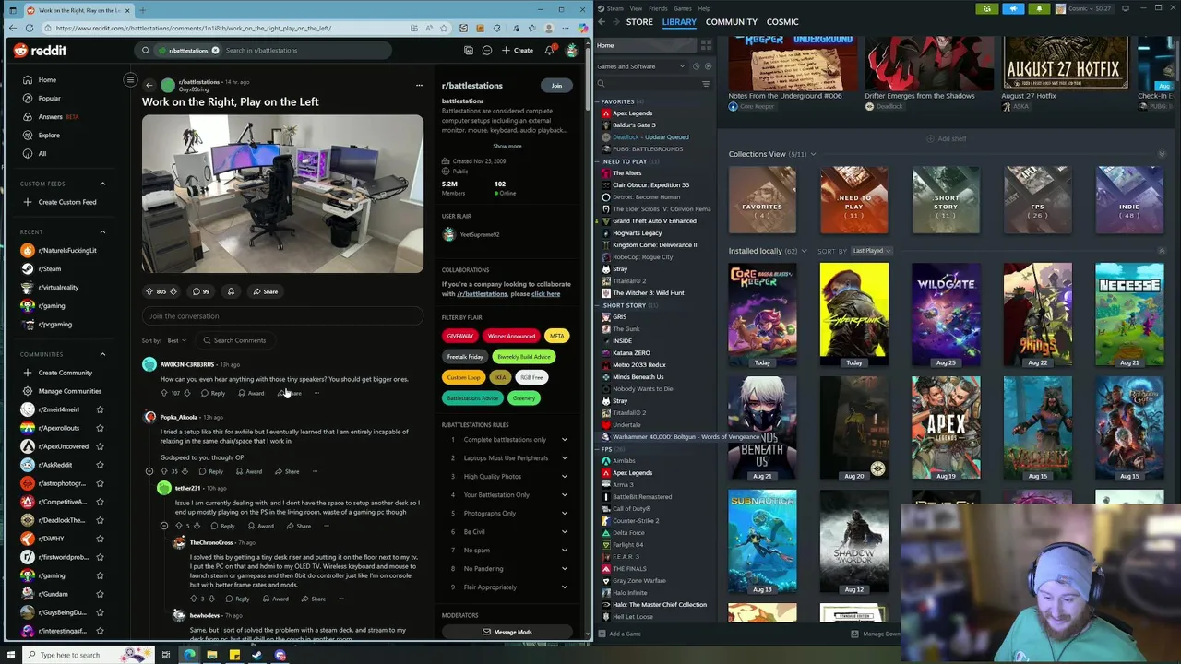
Task: Open Steam app from Windows taskbar
Action: pyautogui.click(x=256, y=655)
